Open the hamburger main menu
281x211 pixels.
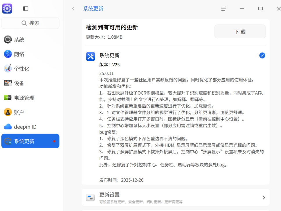[x=223, y=9]
